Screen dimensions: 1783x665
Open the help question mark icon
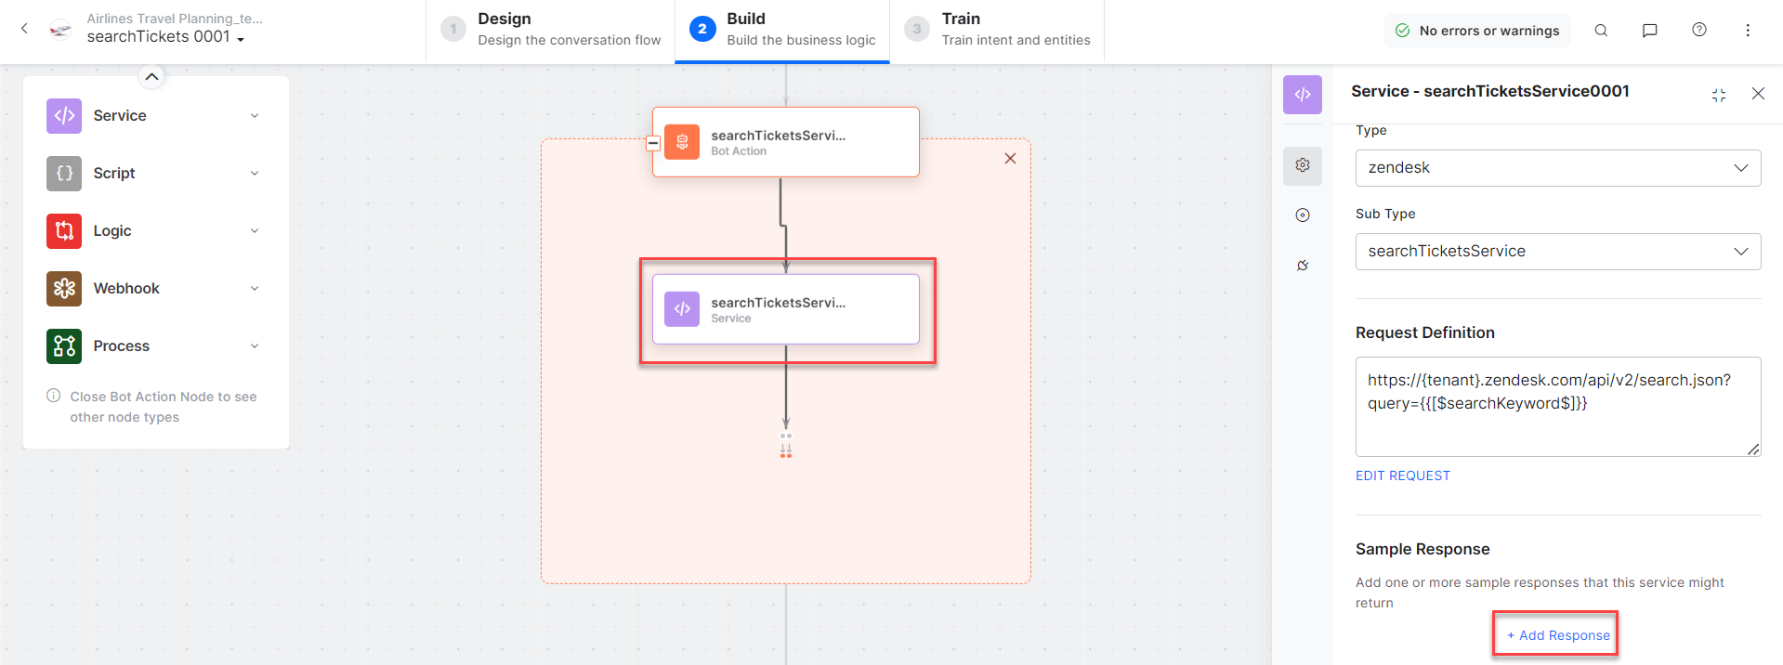pos(1698,30)
